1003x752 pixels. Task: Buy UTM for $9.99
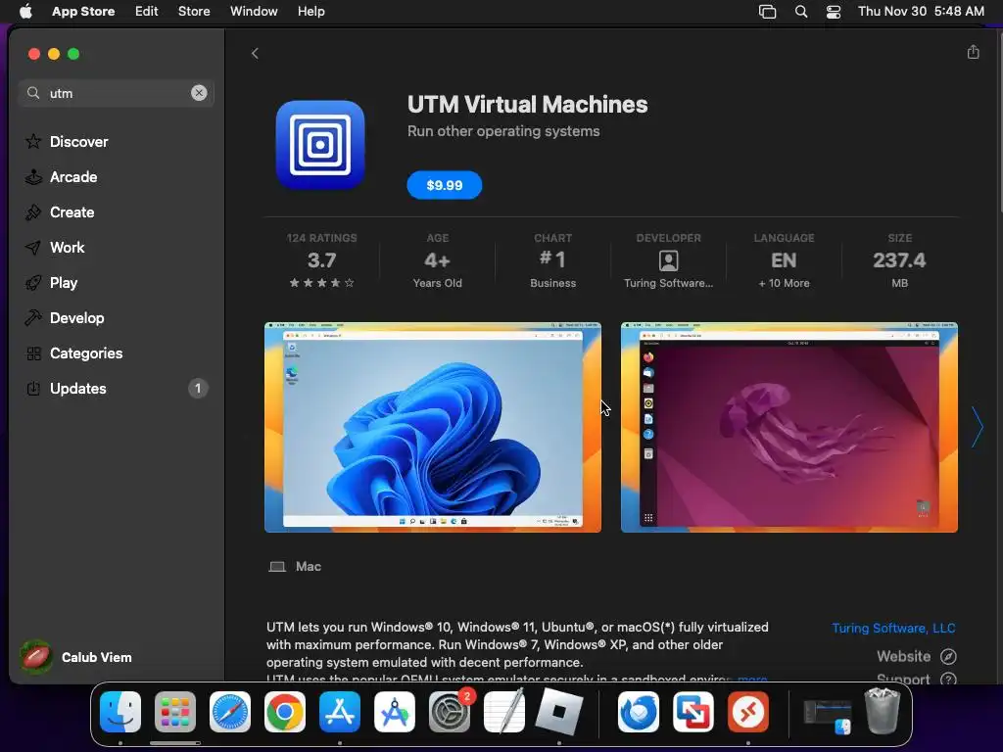[444, 185]
